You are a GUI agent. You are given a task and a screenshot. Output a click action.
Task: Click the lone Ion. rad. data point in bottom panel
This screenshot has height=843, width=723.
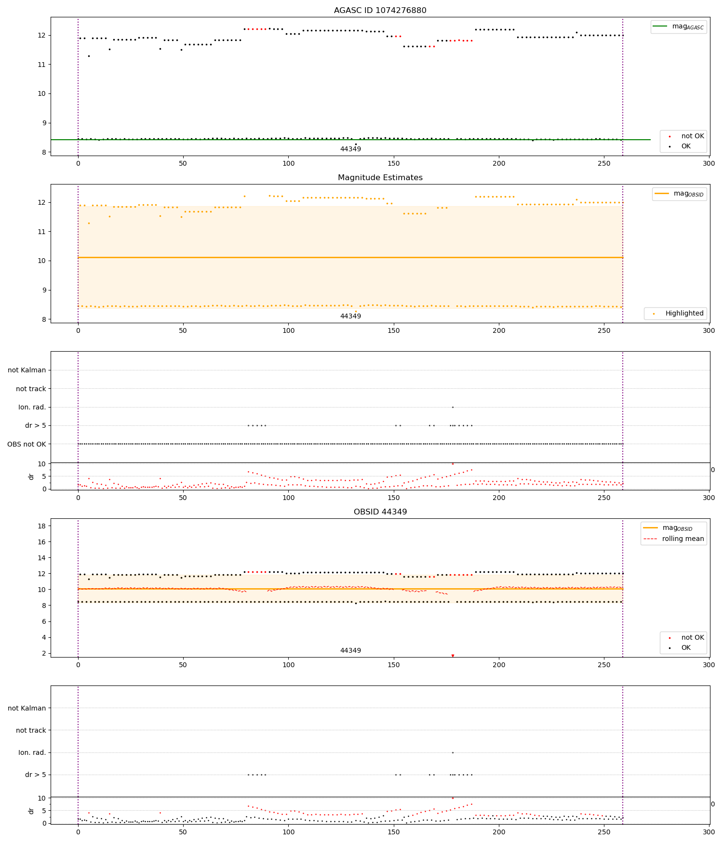coord(453,753)
